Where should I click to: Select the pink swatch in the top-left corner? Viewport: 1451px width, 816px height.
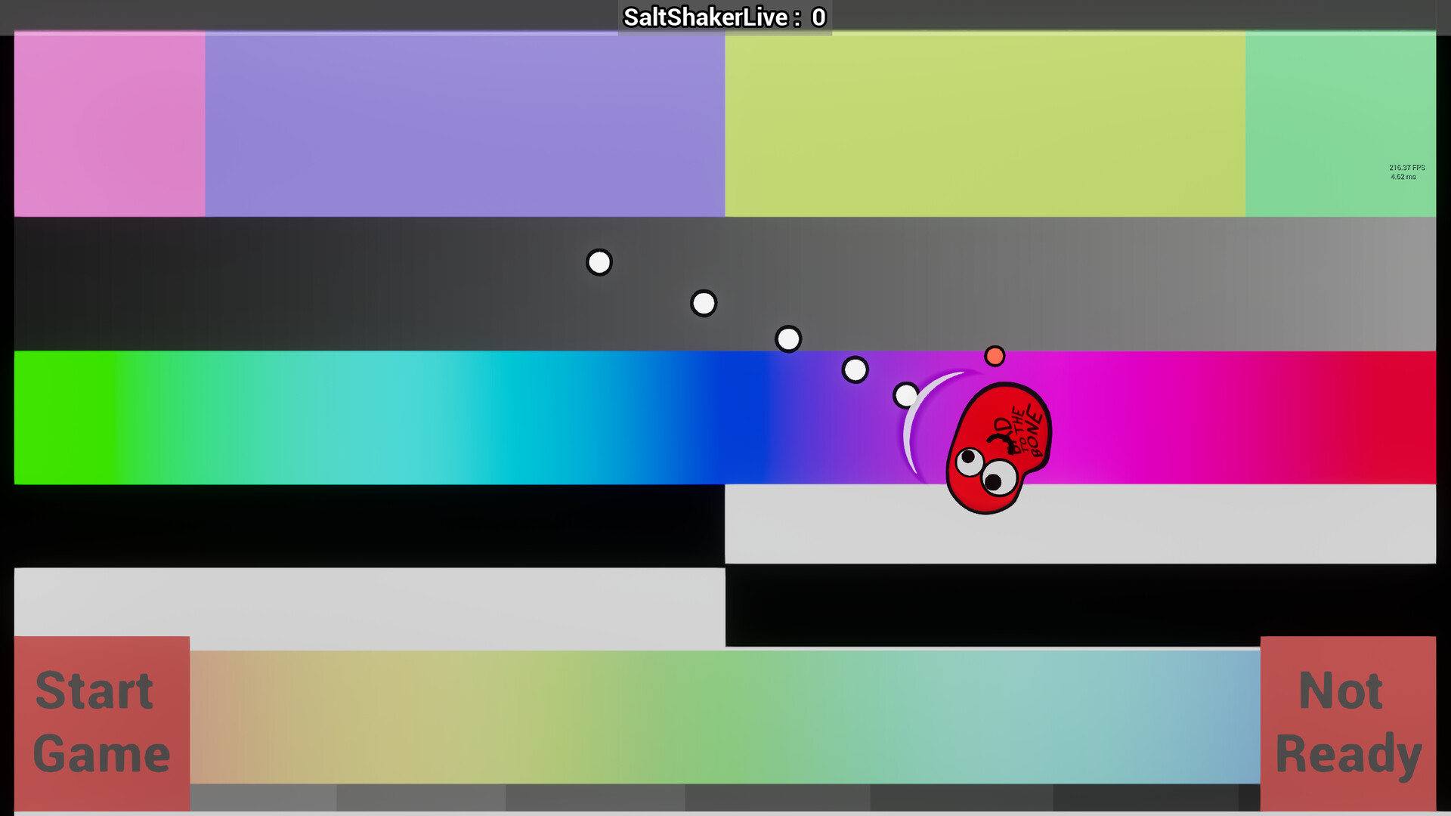click(x=110, y=125)
